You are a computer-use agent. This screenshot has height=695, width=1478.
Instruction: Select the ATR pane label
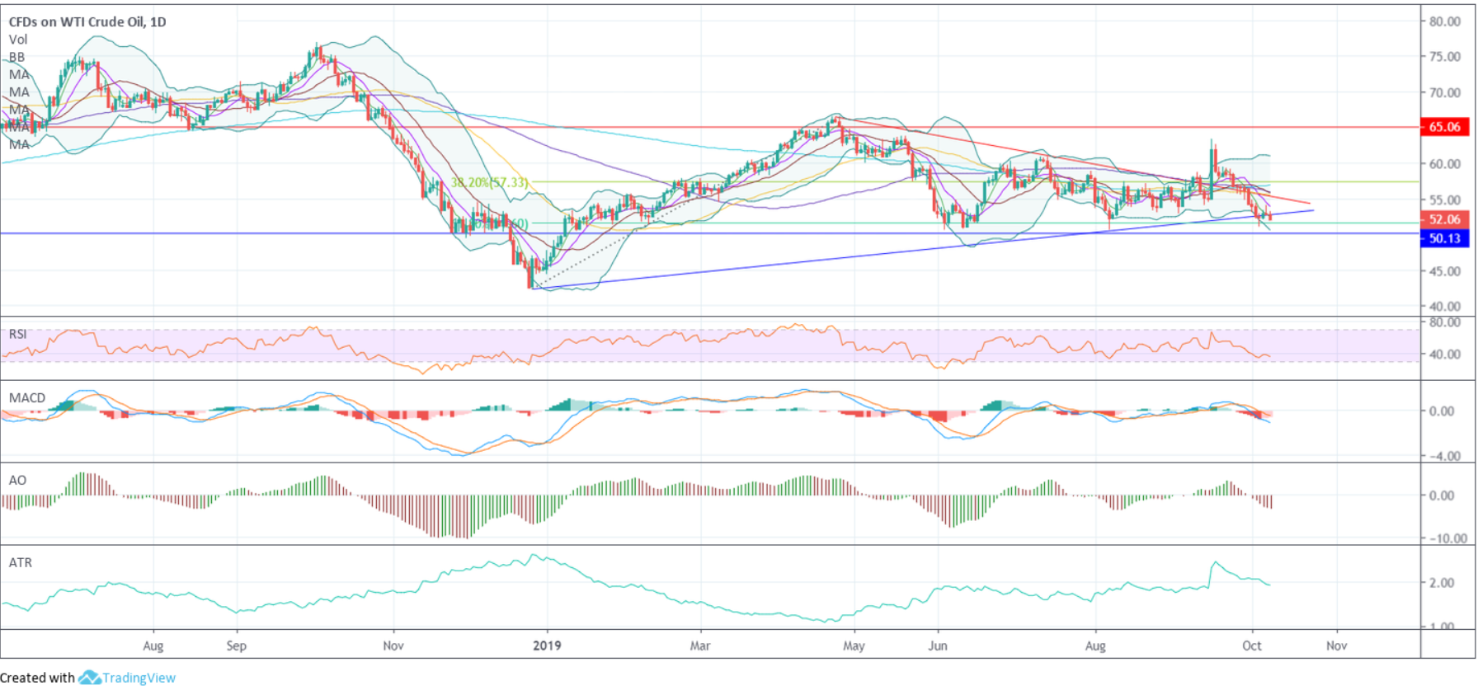point(21,562)
